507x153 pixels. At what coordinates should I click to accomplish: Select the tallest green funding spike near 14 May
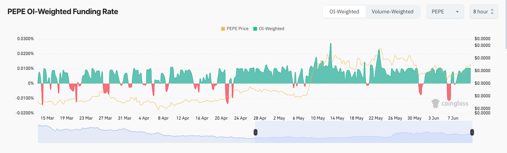(x=330, y=46)
